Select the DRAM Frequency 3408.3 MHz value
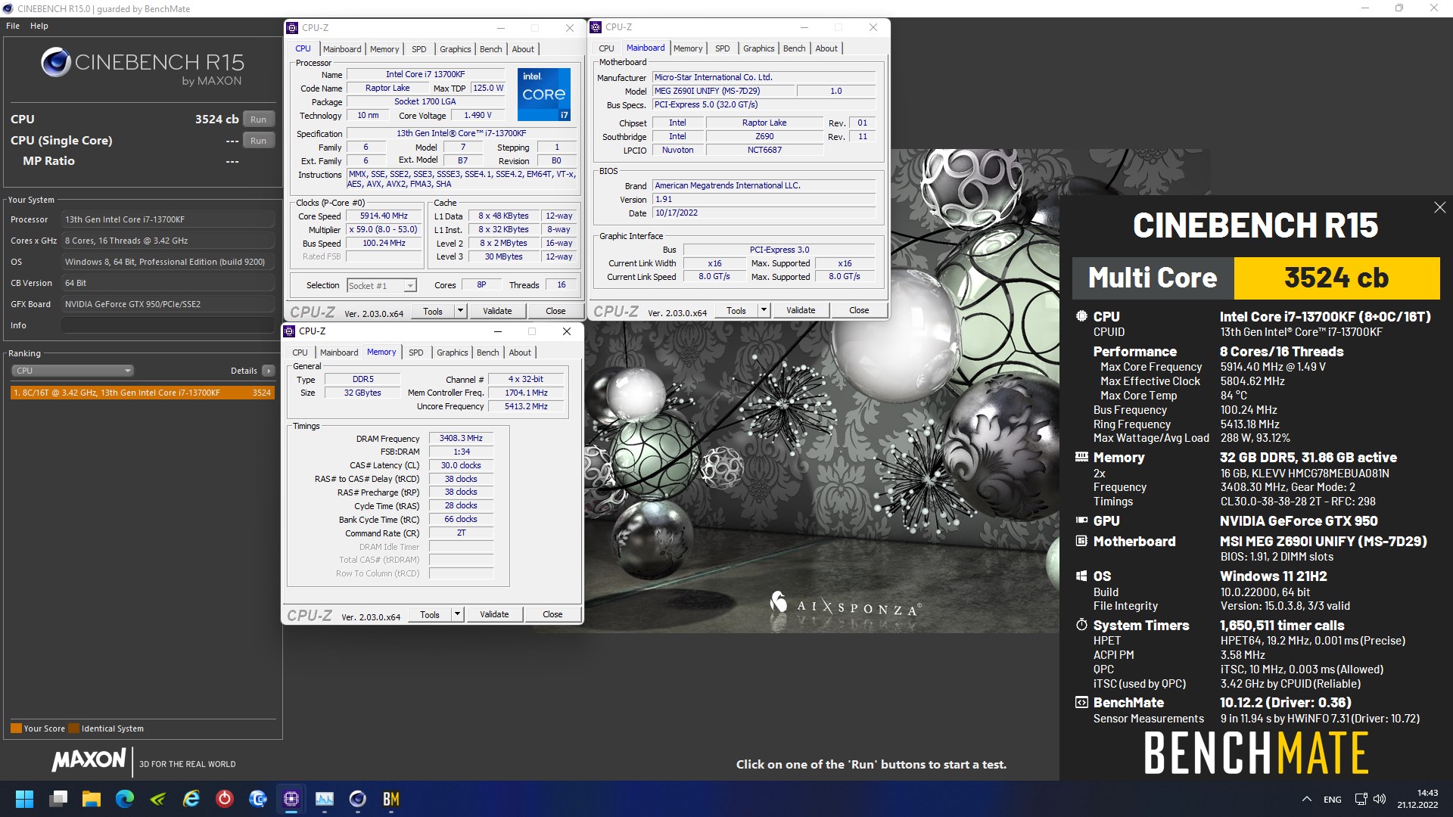 coord(461,438)
